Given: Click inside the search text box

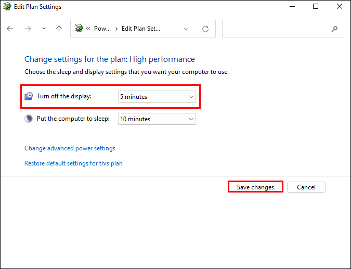Looking at the screenshot, I should (x=276, y=29).
